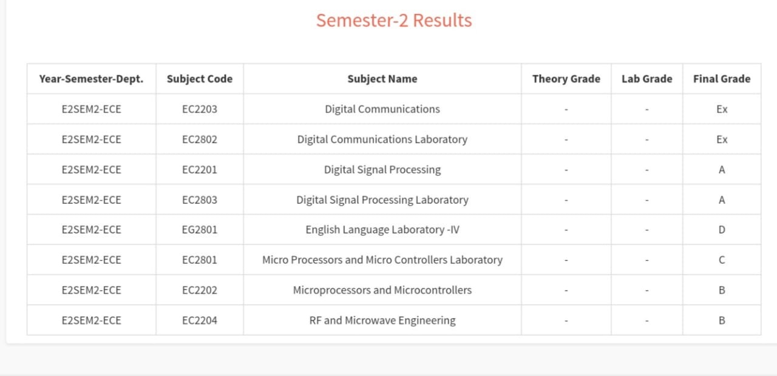Click the Final Grade column header
This screenshot has width=777, height=376.
click(x=722, y=79)
